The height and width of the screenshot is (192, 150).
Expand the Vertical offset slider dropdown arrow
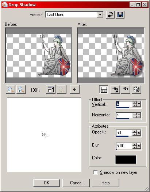tap(139, 104)
